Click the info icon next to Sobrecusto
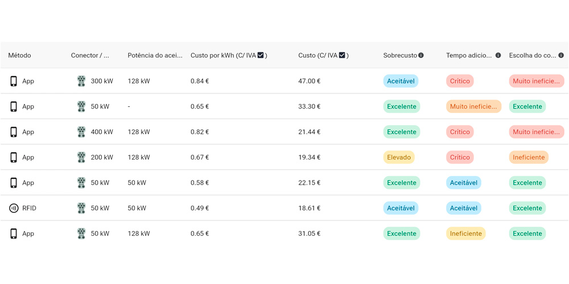569x284 pixels. 421,56
